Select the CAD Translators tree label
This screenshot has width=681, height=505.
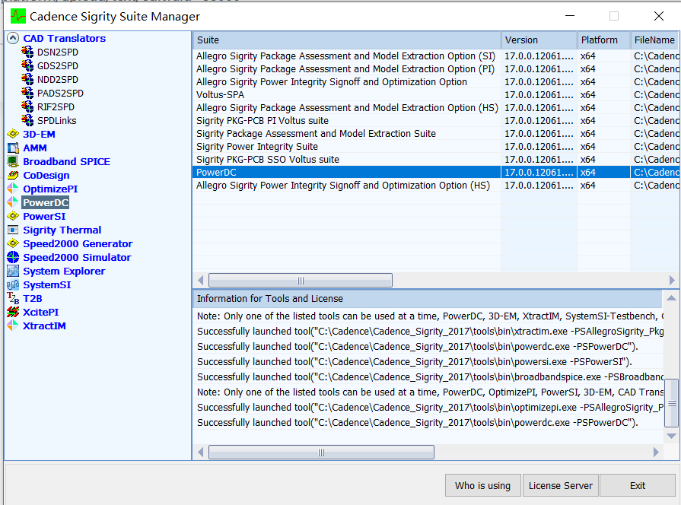(x=64, y=38)
